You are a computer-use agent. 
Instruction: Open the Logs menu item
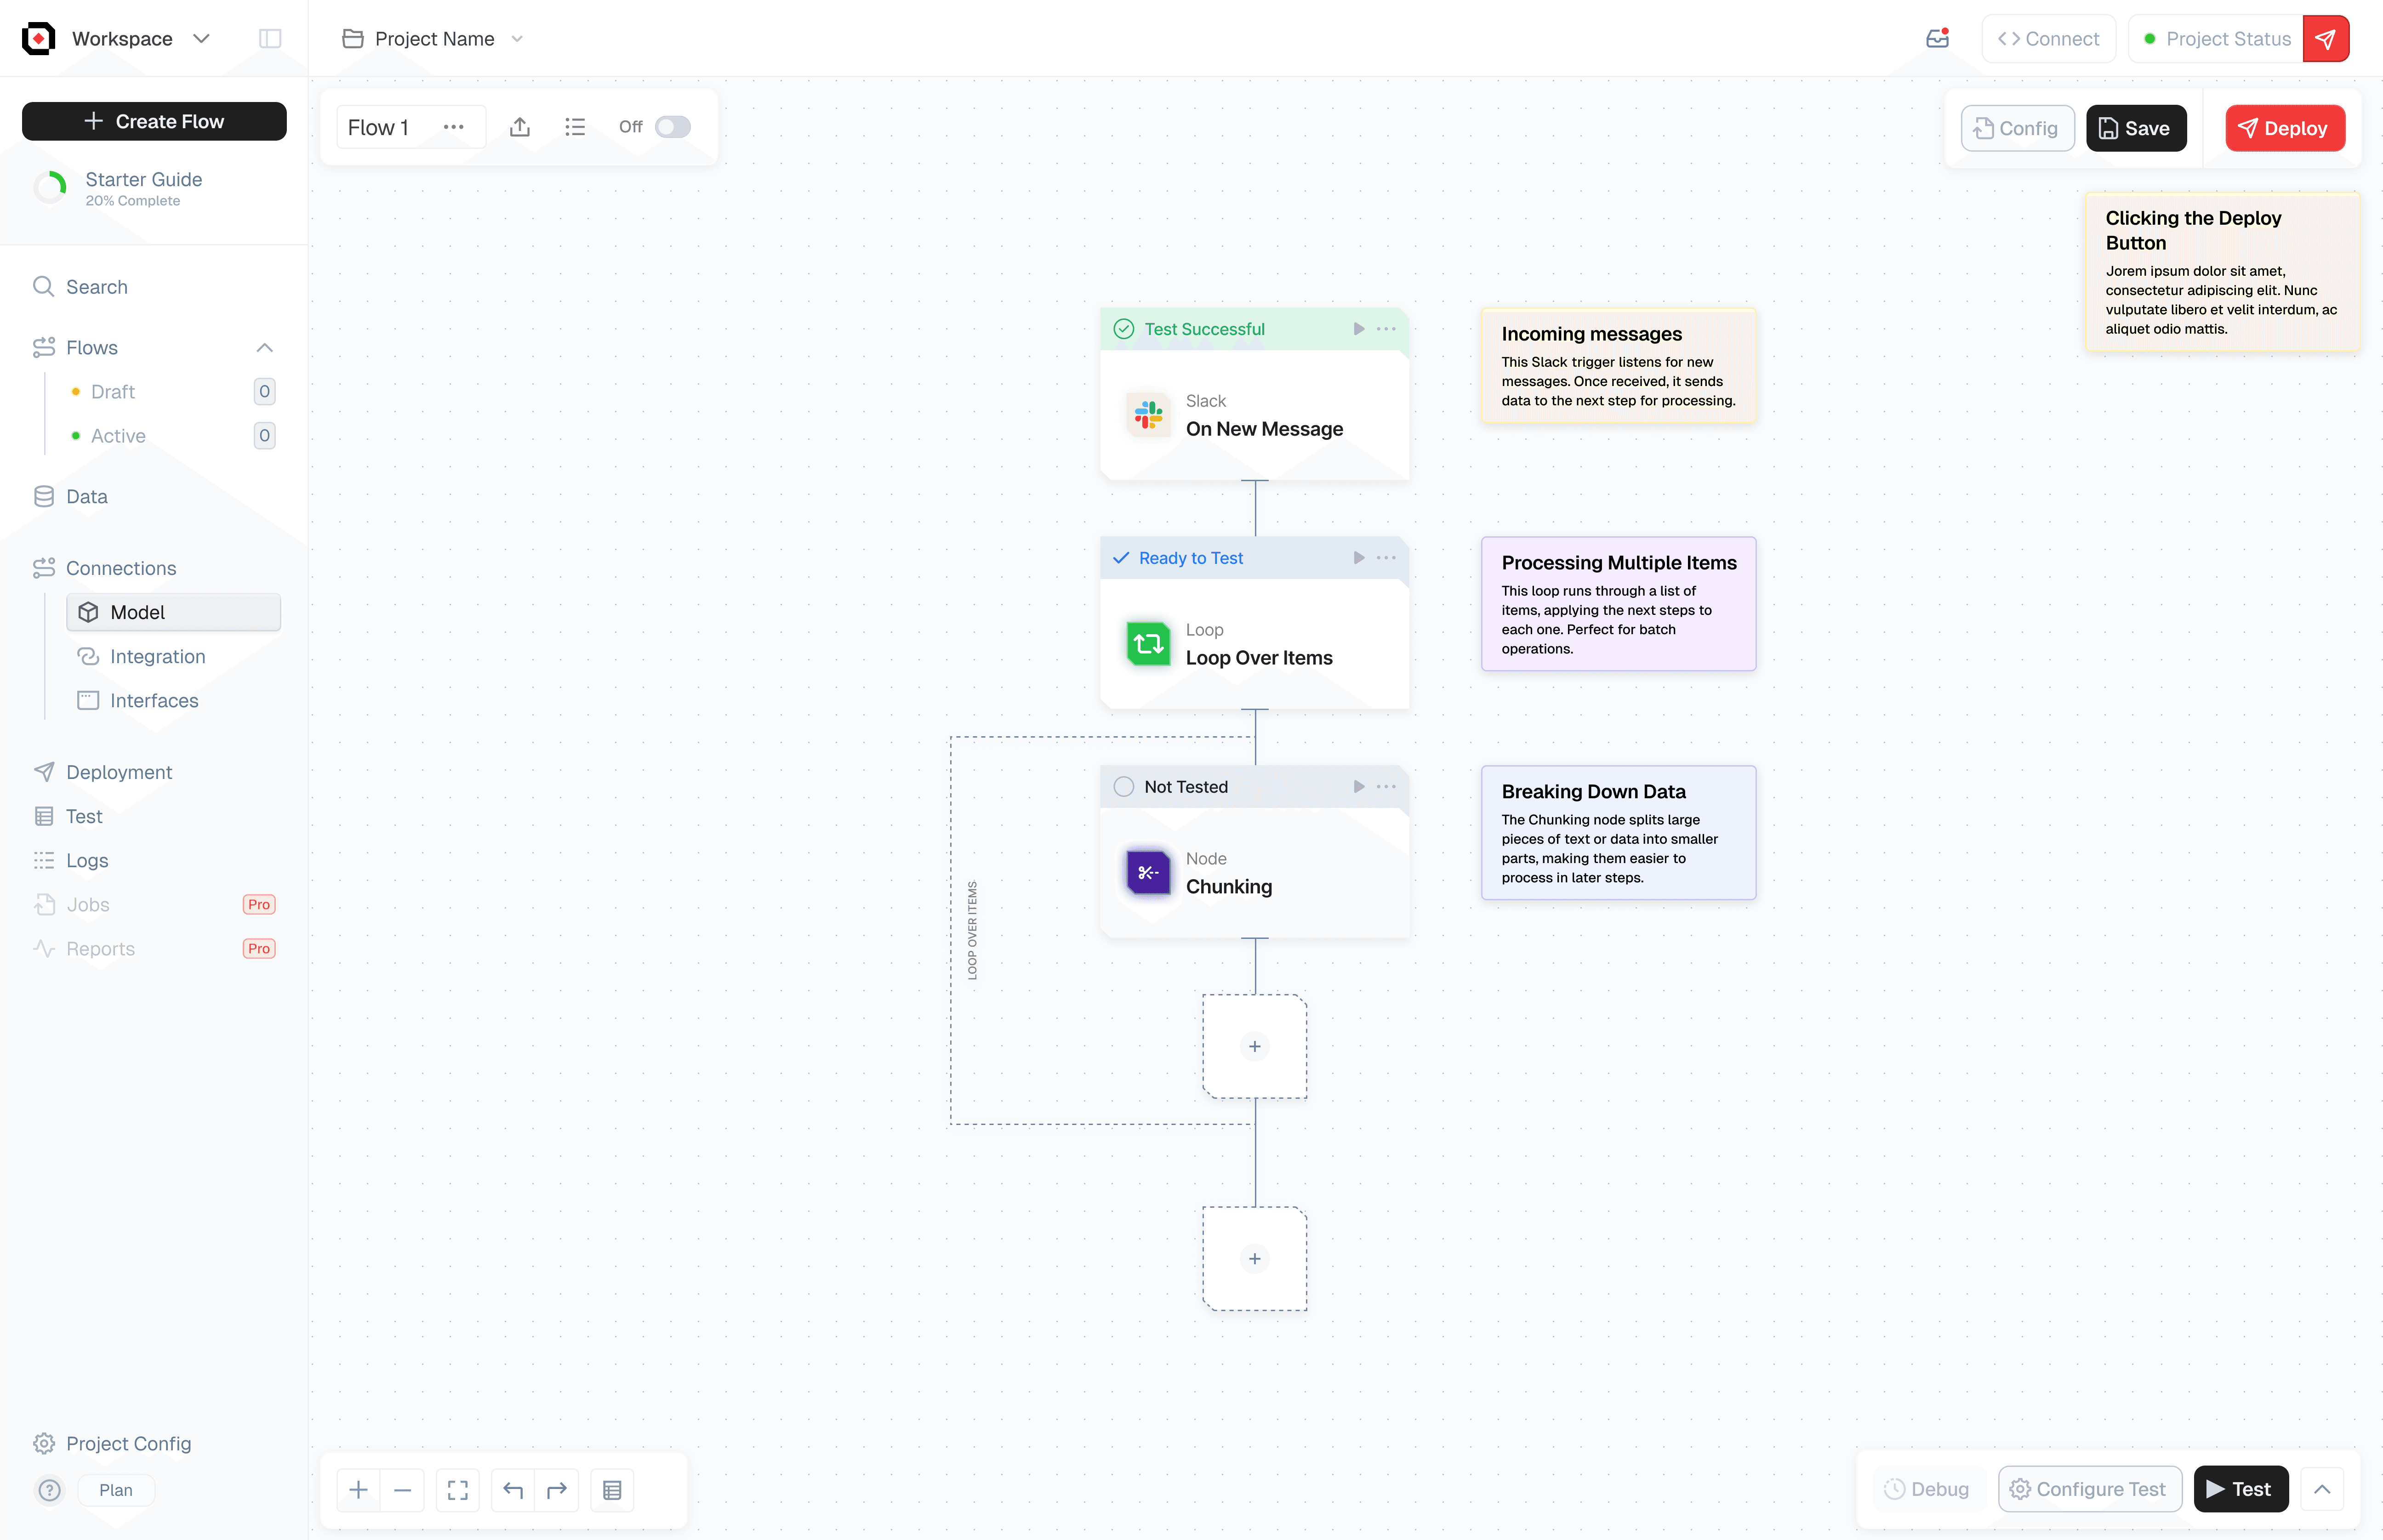coord(87,860)
